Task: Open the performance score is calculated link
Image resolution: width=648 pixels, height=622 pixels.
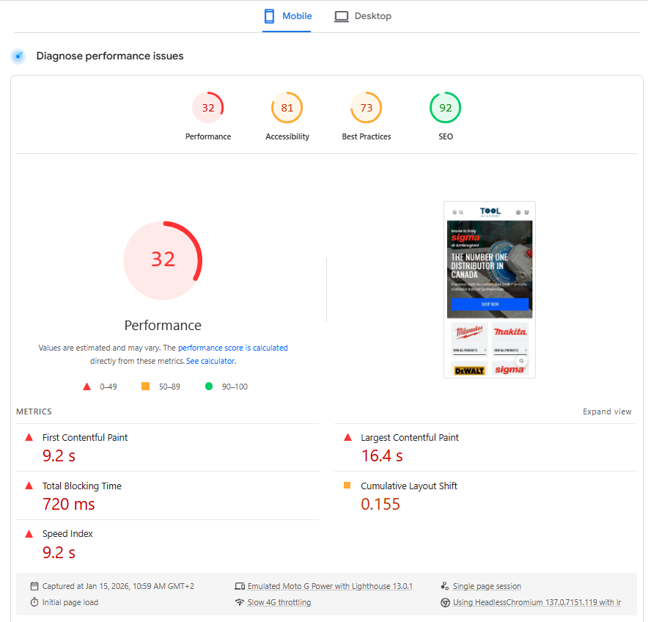Action: point(232,348)
